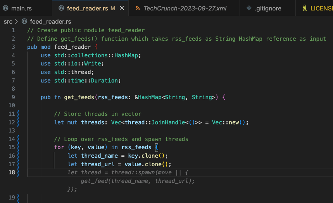The height and width of the screenshot is (203, 333).
Task: Click 'JoinHandle' on line 12
Action: click(x=168, y=122)
